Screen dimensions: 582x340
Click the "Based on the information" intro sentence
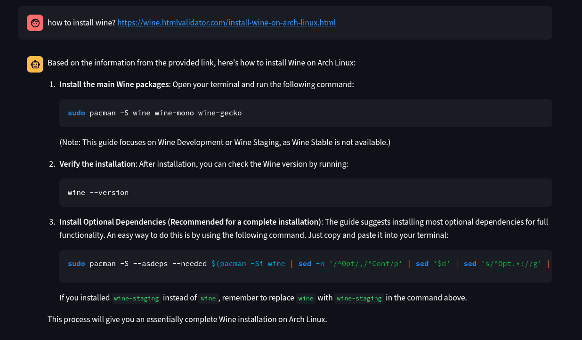(x=201, y=63)
